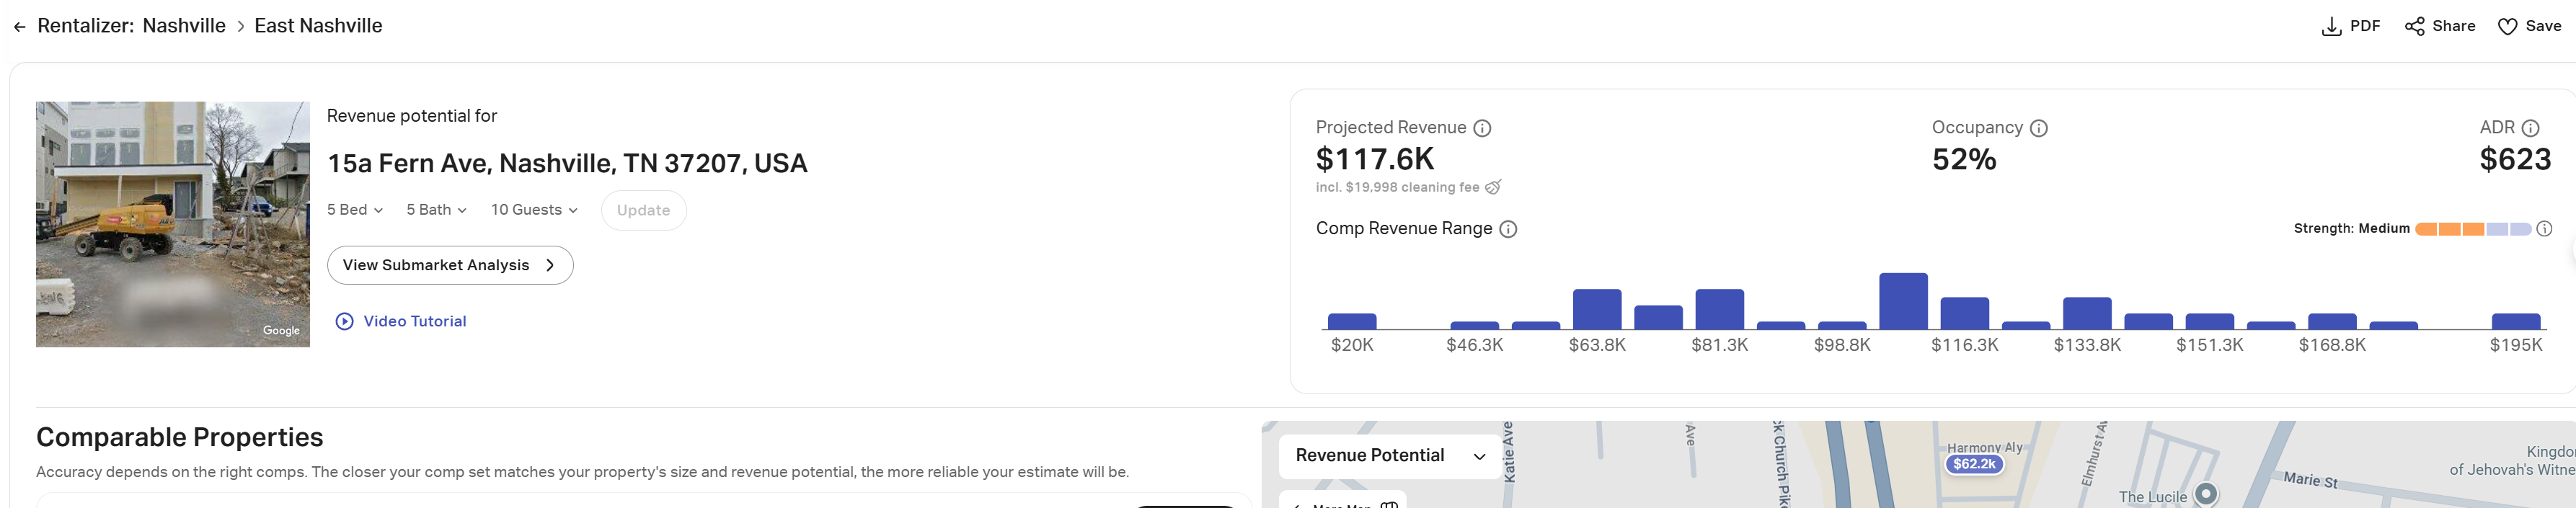Viewport: 2576px width, 508px height.
Task: Click the Comparable Properties heading
Action: (x=180, y=437)
